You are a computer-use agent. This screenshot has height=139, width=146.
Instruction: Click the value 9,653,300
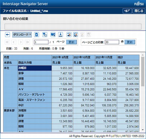click(x=62, y=68)
